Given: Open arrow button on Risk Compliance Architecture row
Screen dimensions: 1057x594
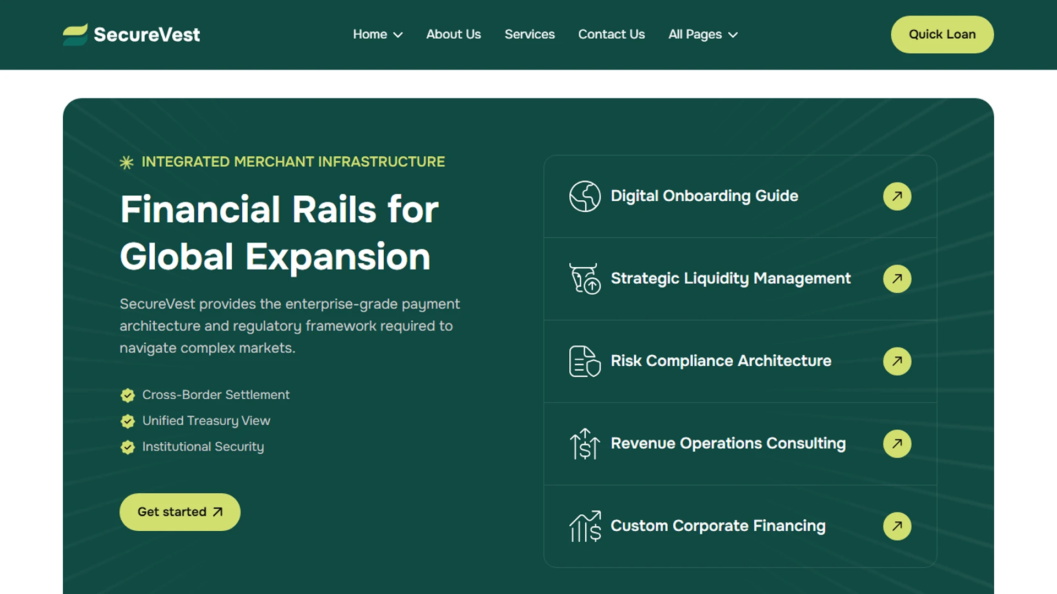Looking at the screenshot, I should click(x=897, y=361).
